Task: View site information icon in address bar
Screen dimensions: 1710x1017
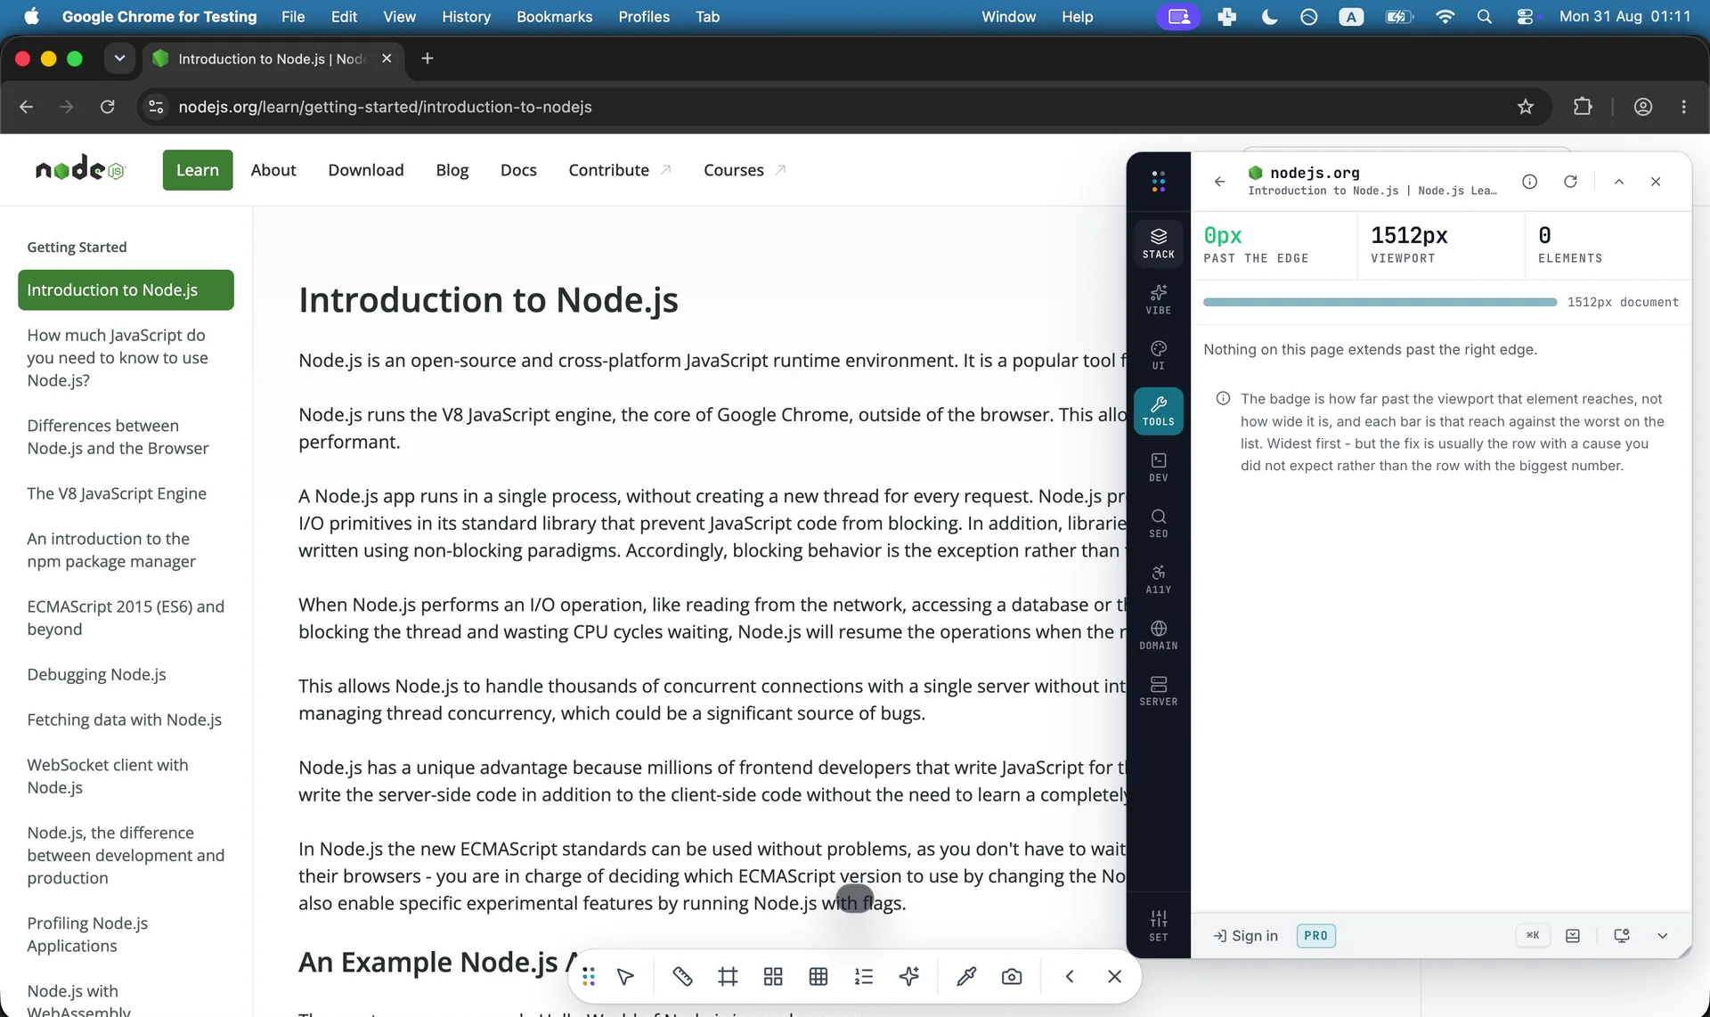Action: click(156, 107)
